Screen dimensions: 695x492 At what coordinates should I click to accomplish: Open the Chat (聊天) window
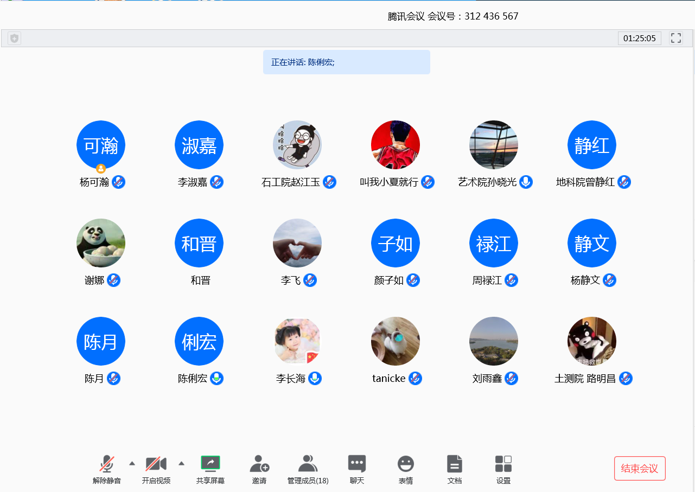[357, 464]
